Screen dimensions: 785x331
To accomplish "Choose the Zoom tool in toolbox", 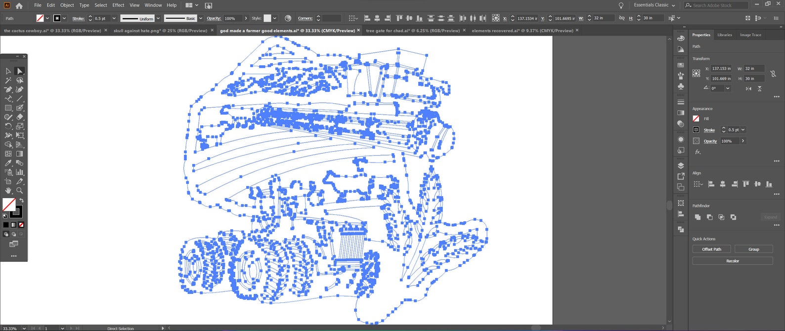I will (x=20, y=191).
